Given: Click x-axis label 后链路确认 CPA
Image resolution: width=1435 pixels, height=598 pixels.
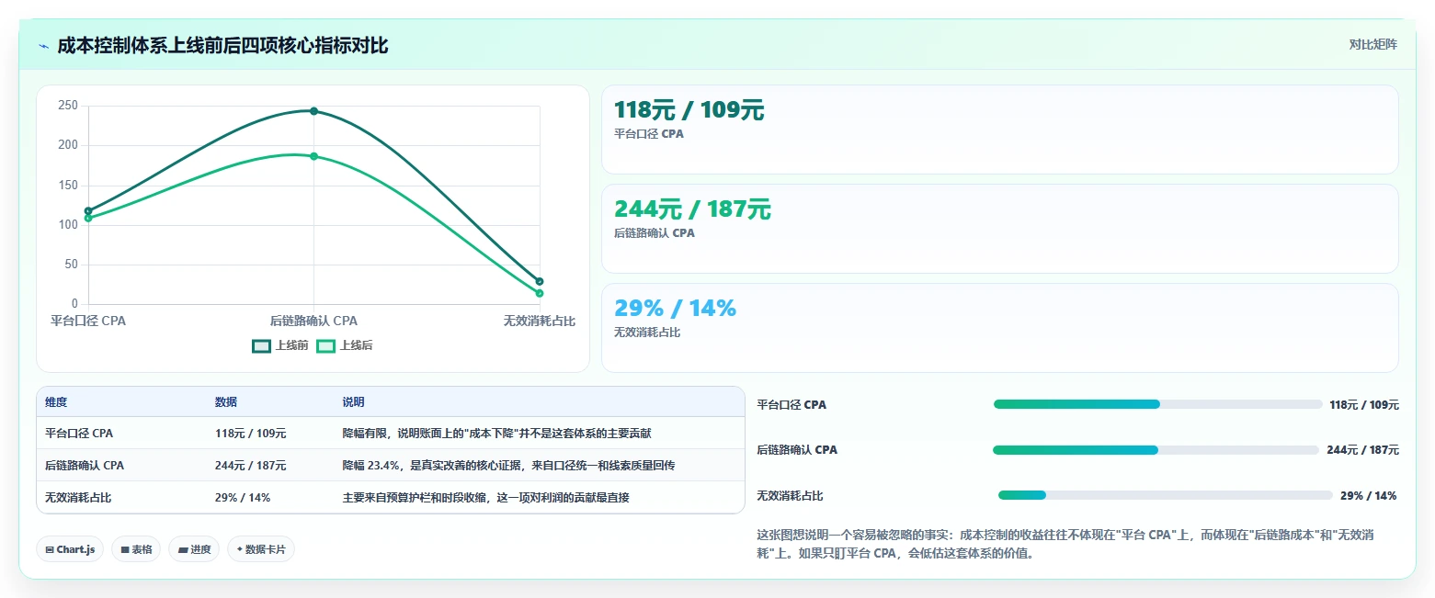Looking at the screenshot, I should [x=313, y=321].
